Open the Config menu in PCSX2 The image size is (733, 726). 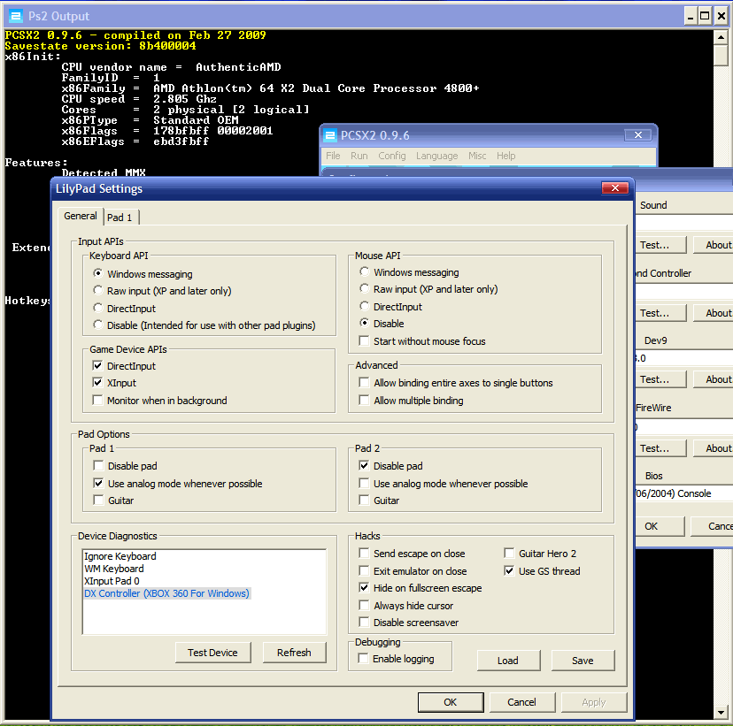[x=392, y=156]
